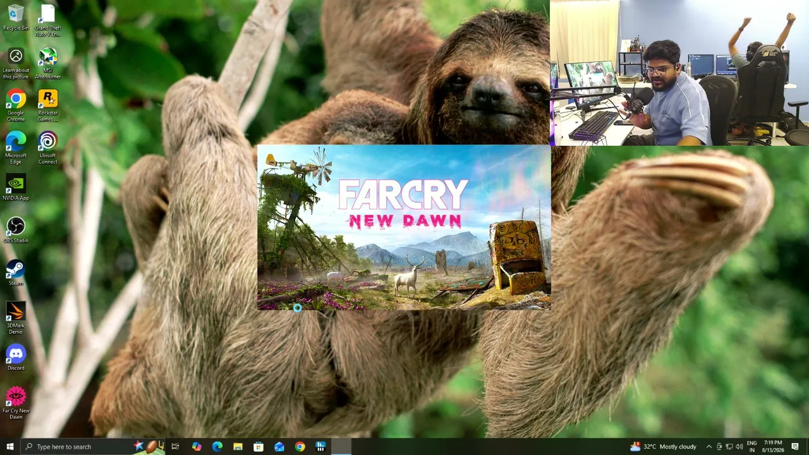Select the Microsoft Edge desktop shortcut
Screen dimensions: 809x455
click(16, 148)
